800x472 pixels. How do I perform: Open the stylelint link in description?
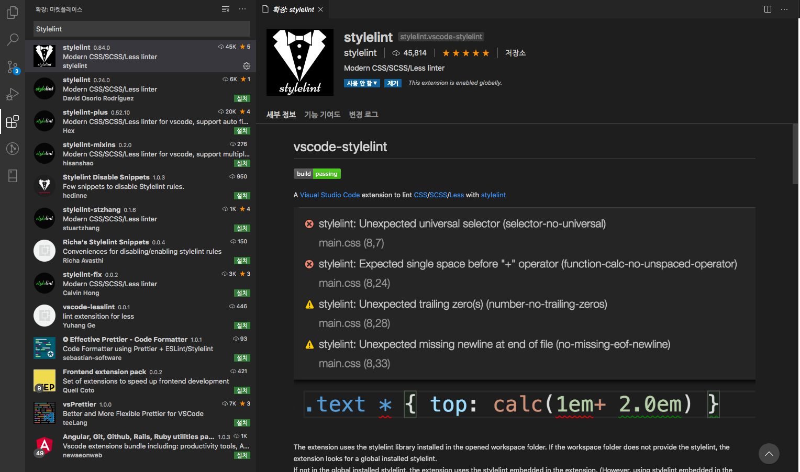[493, 195]
